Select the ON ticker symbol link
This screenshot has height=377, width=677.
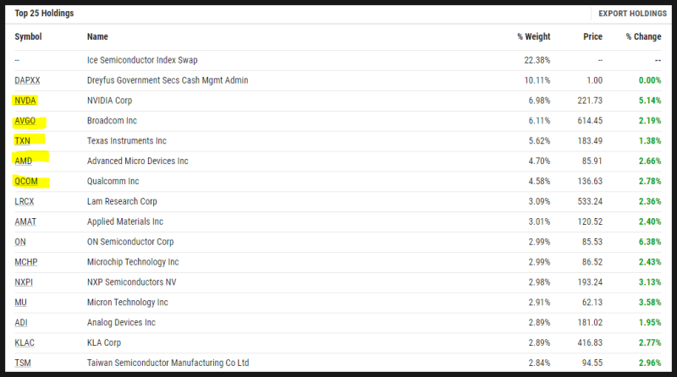(x=20, y=242)
